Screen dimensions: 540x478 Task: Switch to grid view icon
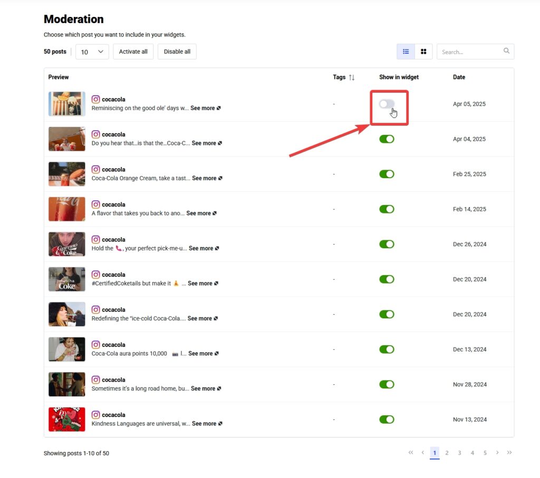coord(423,52)
